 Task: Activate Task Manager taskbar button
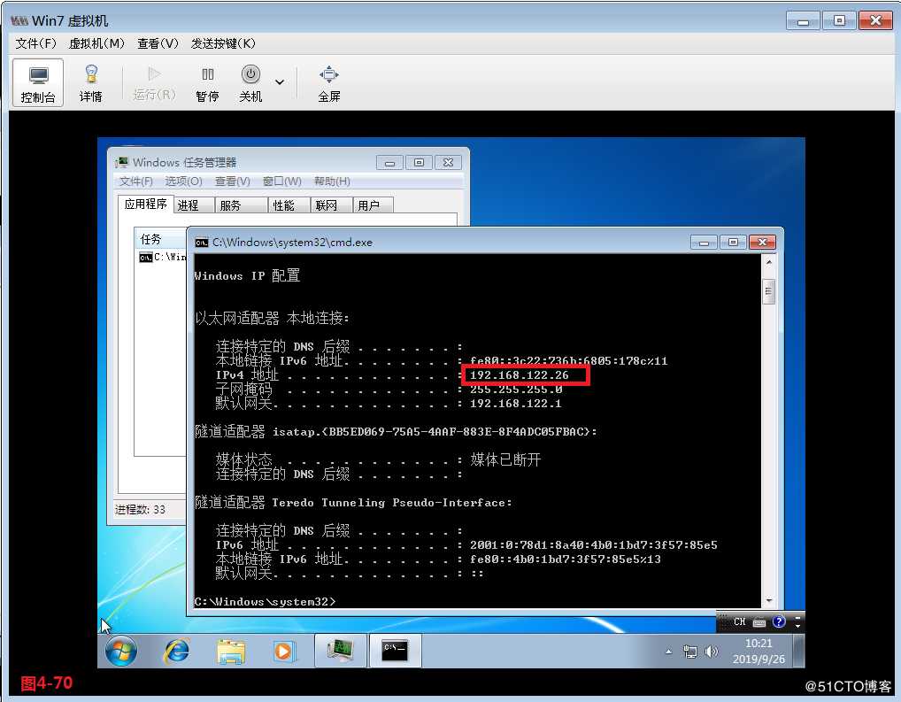340,651
